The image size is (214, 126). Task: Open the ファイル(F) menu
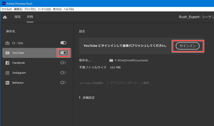(7, 9)
